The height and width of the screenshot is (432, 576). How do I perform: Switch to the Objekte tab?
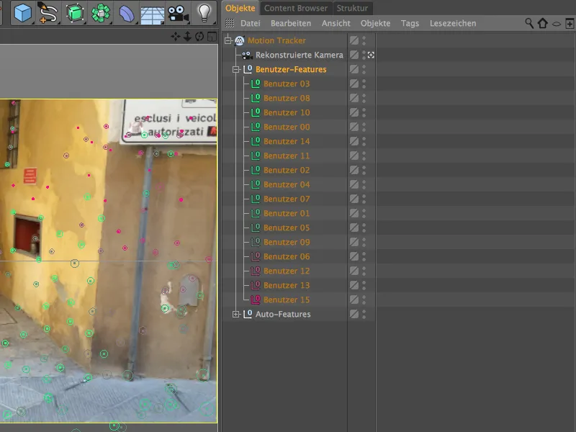point(240,8)
